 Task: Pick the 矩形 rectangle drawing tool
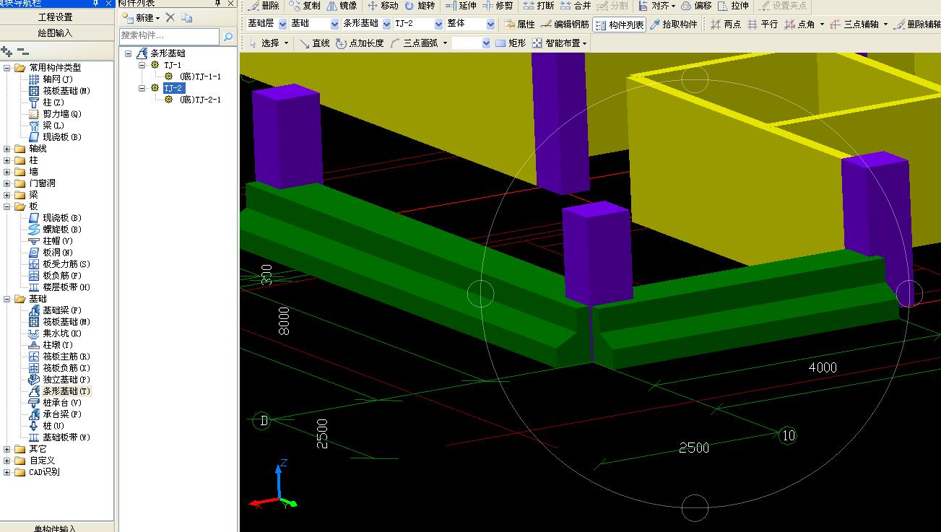click(511, 43)
